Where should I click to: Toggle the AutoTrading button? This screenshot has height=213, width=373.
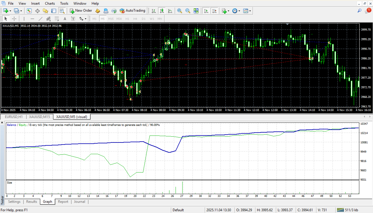(x=132, y=11)
